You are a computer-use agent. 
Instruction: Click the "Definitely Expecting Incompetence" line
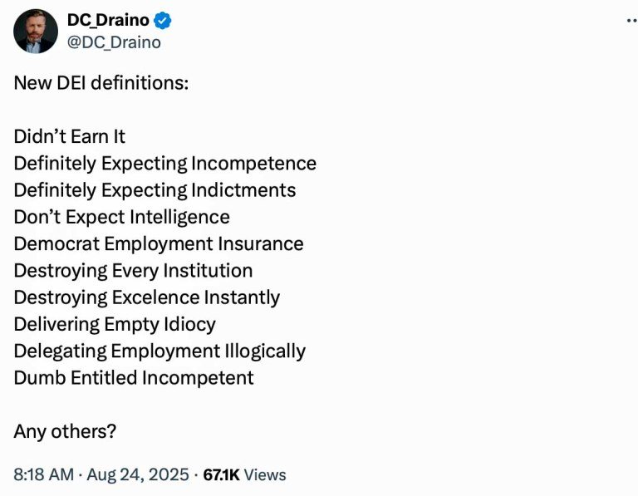click(x=164, y=163)
